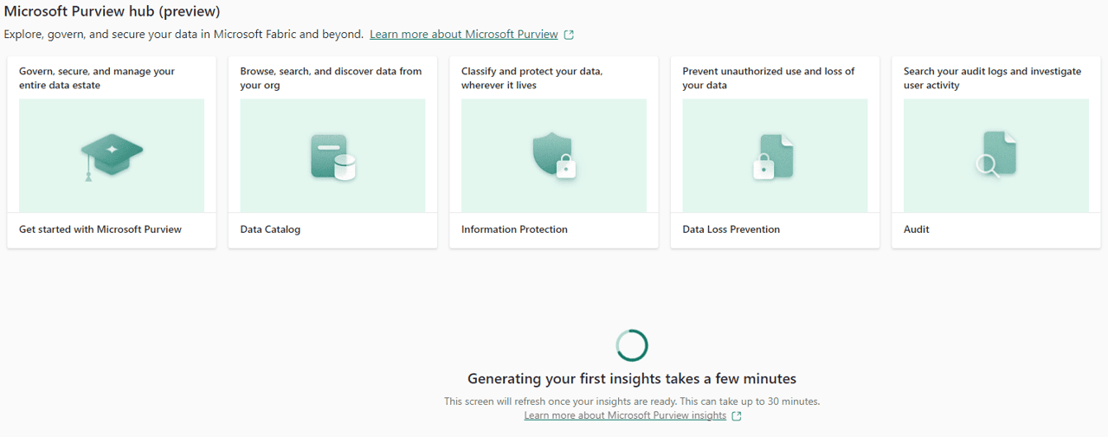Open the Learn more about Microsoft Purview link
This screenshot has width=1108, height=437.
(x=464, y=35)
